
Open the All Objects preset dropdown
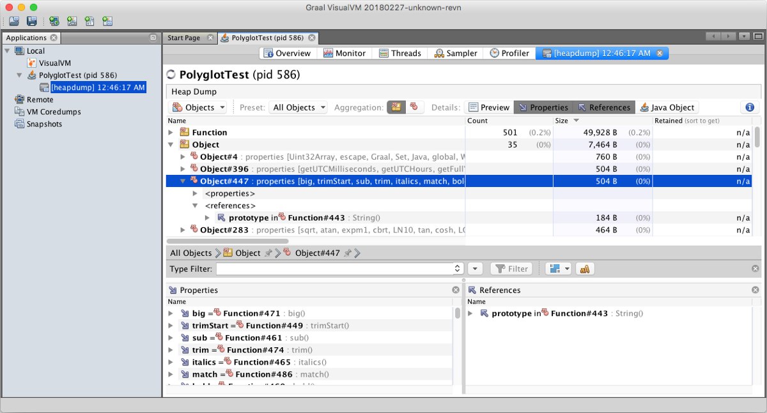[298, 107]
